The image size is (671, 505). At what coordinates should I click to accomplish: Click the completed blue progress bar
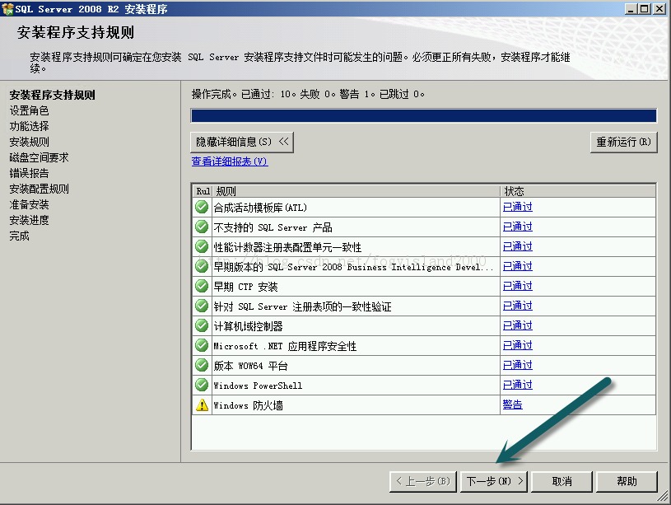[424, 115]
